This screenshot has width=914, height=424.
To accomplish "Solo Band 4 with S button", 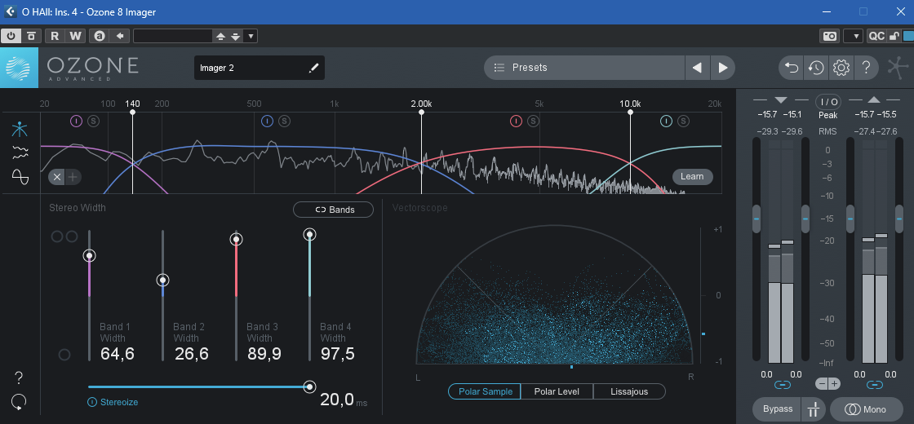I will pos(683,121).
